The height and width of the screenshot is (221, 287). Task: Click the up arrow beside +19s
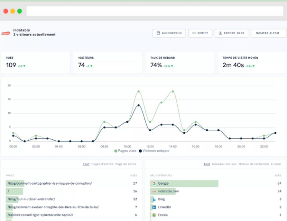coord(253,66)
